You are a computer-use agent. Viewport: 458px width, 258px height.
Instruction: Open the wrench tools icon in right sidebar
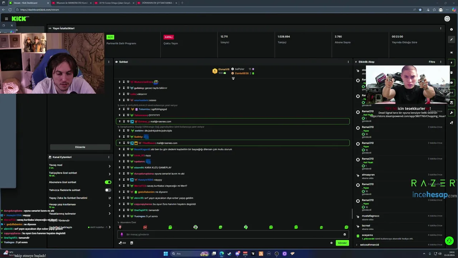click(x=452, y=113)
